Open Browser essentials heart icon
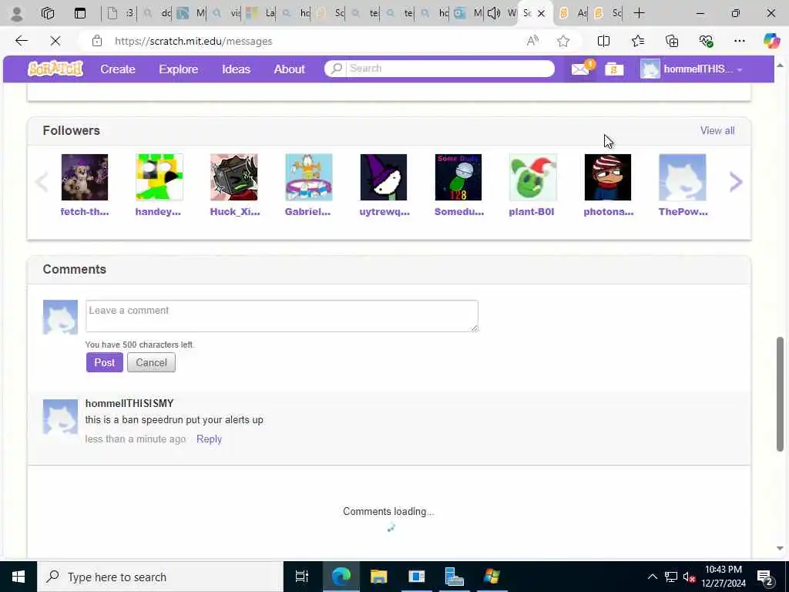Image resolution: width=789 pixels, height=592 pixels. coord(706,41)
